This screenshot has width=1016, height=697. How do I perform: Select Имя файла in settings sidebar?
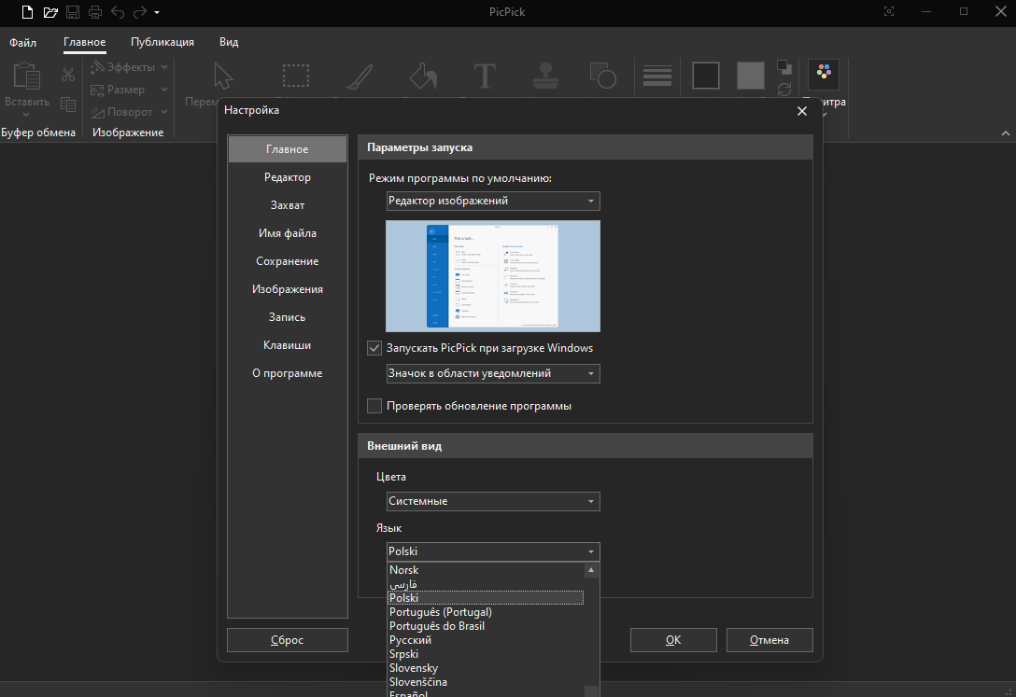click(x=288, y=233)
